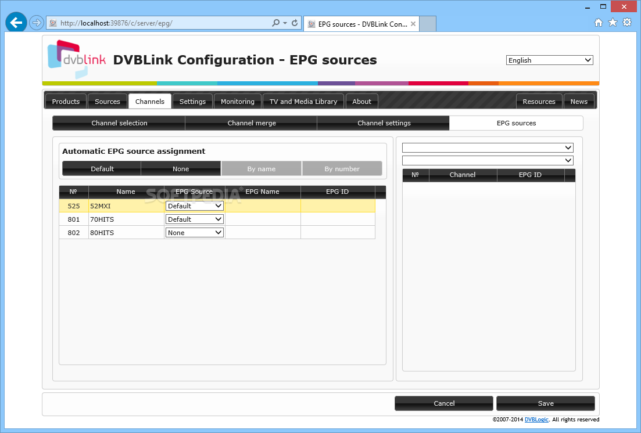Open the DVBLogic footer link
Viewport: 641px width, 433px height.
click(x=536, y=420)
